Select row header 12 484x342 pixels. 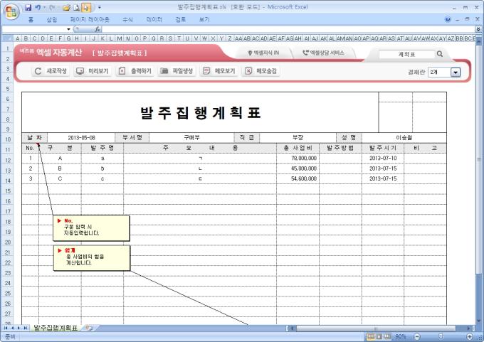coord(8,161)
